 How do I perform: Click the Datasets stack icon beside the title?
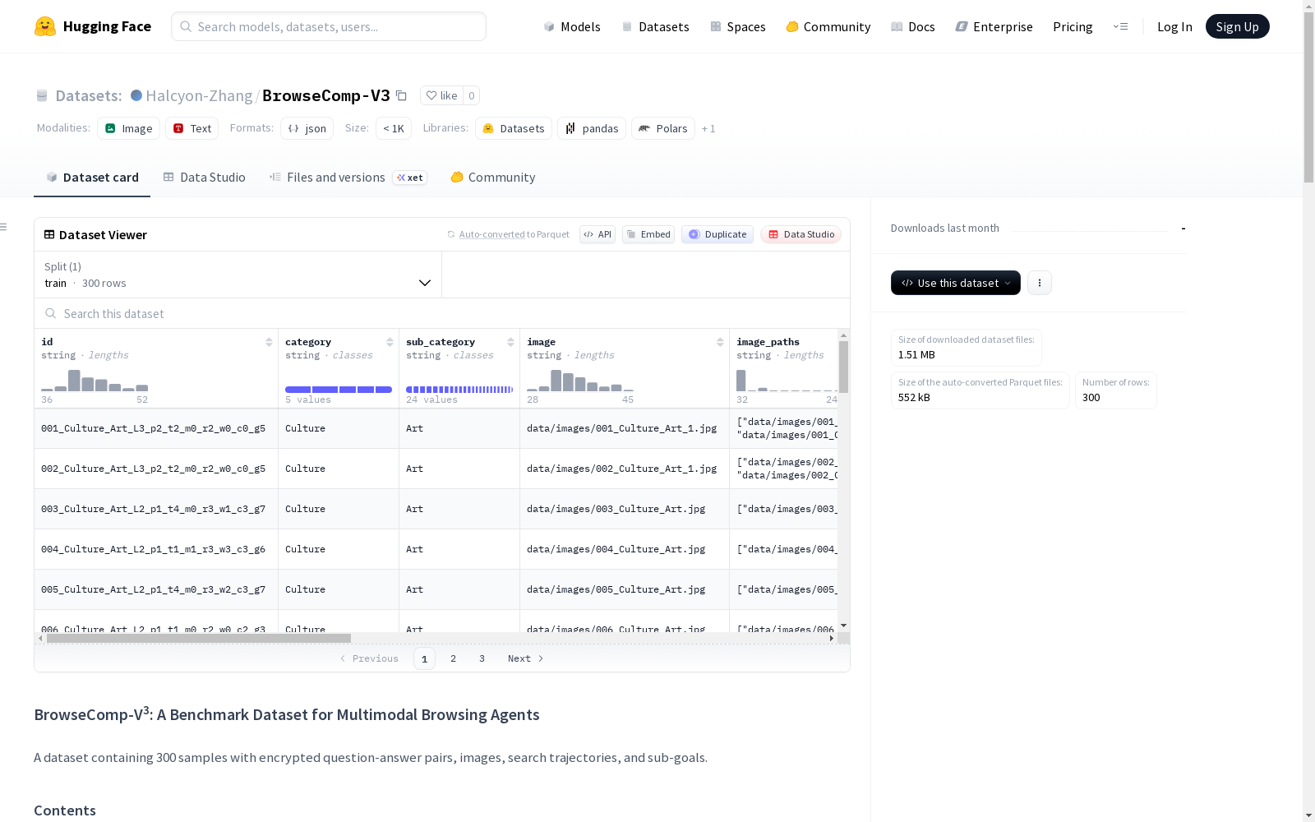point(42,96)
